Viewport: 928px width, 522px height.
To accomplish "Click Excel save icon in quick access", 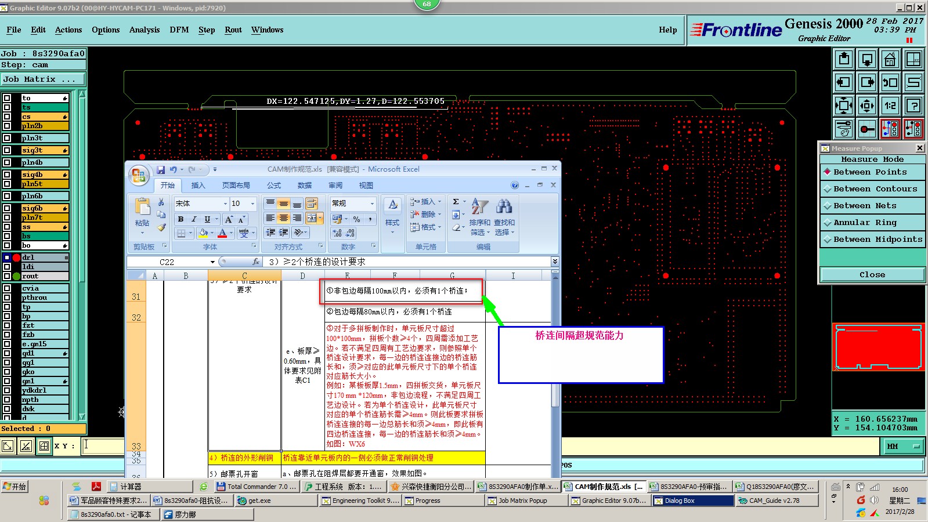I will 161,169.
